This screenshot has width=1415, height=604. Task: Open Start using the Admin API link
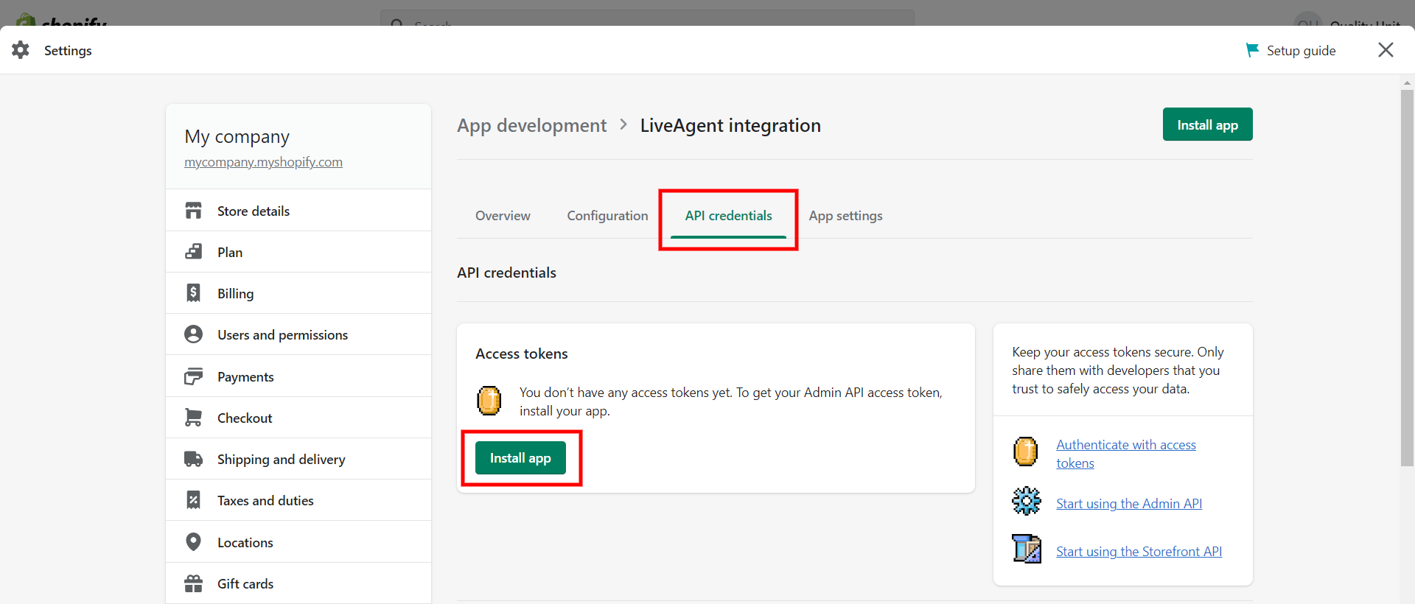1128,504
